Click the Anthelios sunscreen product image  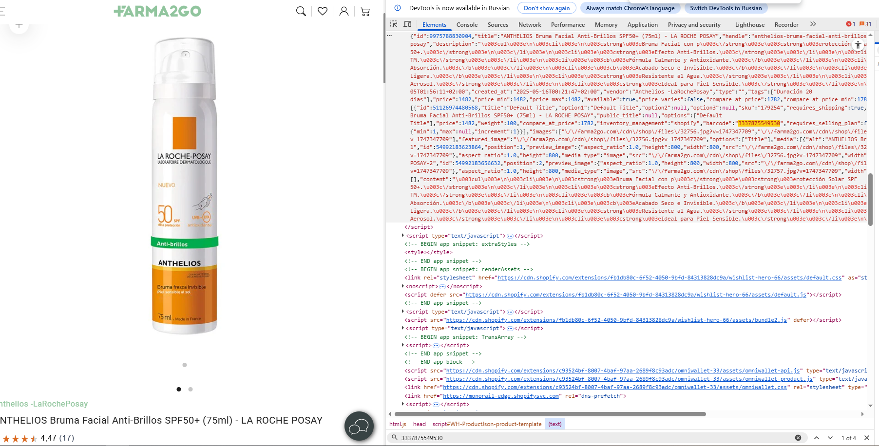pos(185,186)
